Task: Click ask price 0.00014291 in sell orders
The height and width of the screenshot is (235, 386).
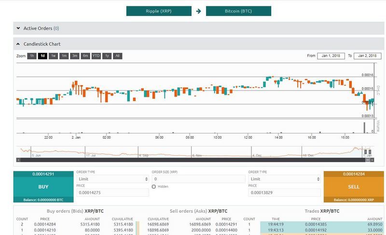Action: point(226,224)
